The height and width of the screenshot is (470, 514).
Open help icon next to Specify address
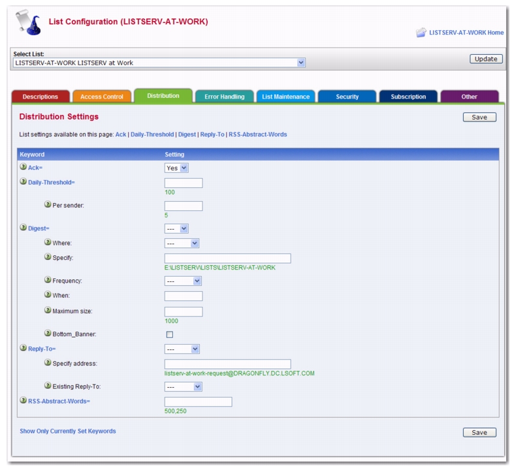tap(48, 362)
